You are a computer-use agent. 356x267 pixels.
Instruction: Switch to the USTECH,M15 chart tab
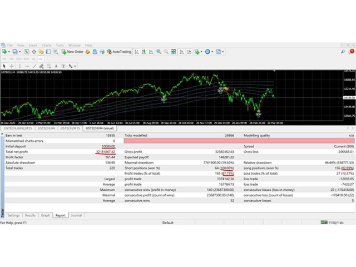point(70,128)
